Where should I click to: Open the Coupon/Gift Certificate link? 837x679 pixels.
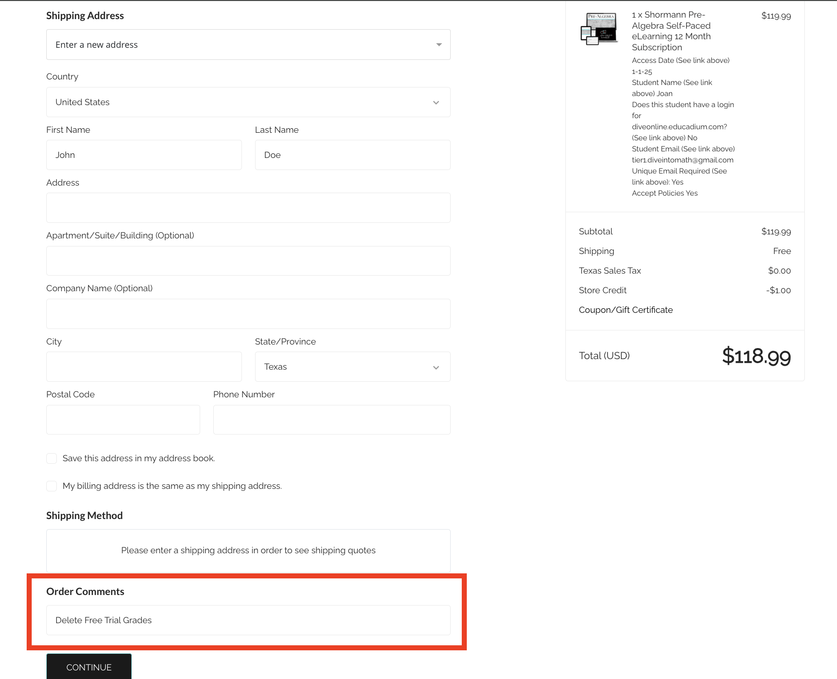click(626, 310)
